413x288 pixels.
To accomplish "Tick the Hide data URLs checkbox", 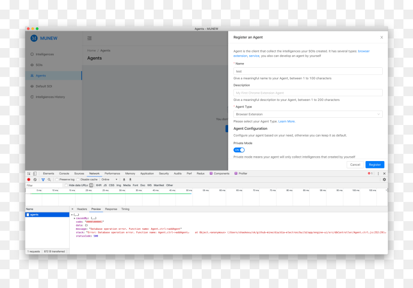I will click(x=66, y=186).
